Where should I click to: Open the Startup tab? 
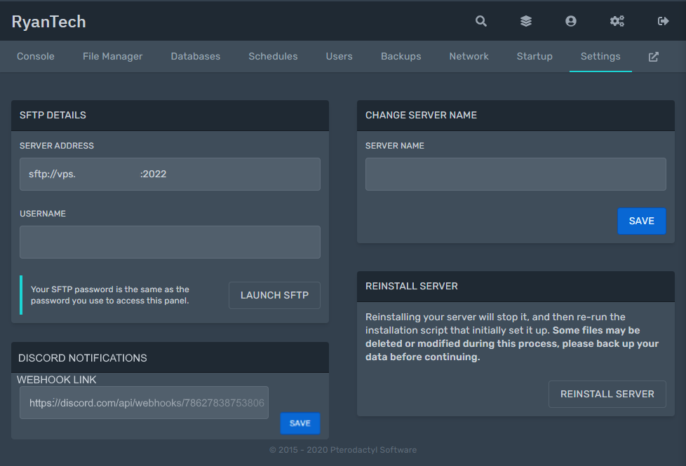pos(534,56)
